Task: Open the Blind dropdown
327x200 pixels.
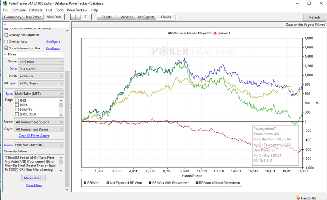Action: [41, 76]
